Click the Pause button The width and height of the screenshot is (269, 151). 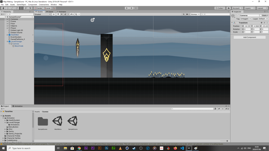pos(131,8)
